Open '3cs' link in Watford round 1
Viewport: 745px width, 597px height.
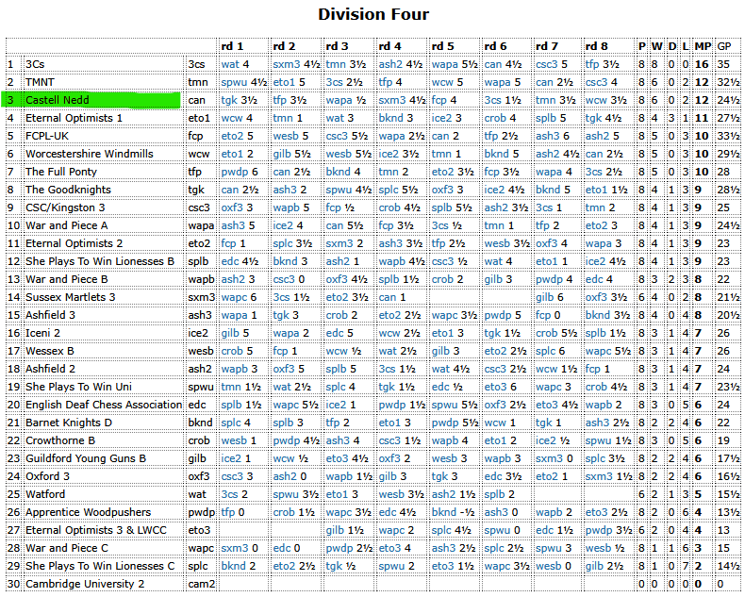[229, 494]
